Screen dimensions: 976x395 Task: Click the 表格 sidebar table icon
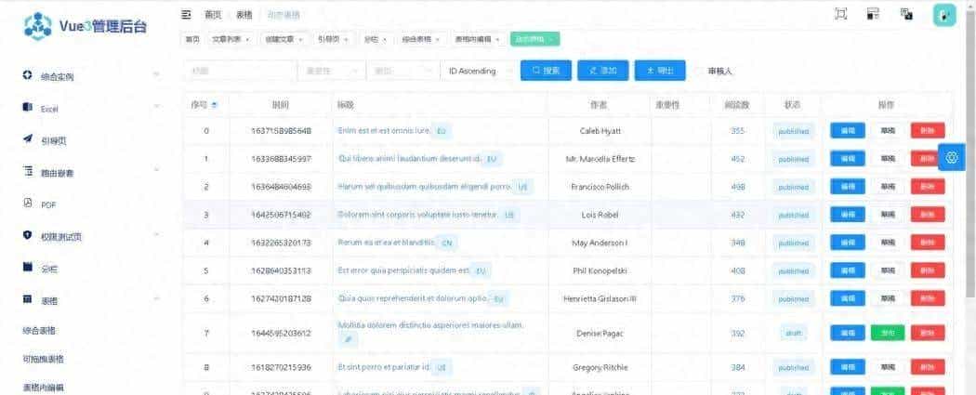pos(27,299)
